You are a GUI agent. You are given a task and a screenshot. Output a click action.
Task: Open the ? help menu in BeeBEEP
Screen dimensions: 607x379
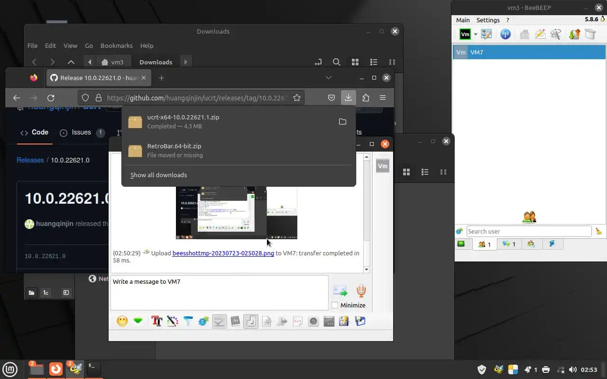pos(508,20)
